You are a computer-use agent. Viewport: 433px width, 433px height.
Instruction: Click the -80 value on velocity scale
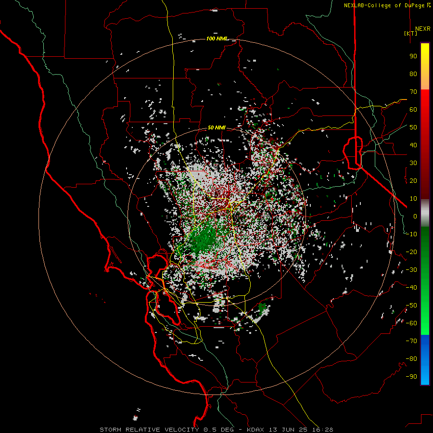coord(411,359)
